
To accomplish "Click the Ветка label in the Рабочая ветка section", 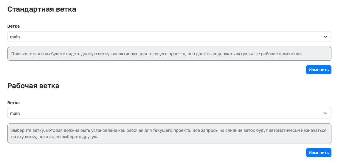I will tap(14, 103).
